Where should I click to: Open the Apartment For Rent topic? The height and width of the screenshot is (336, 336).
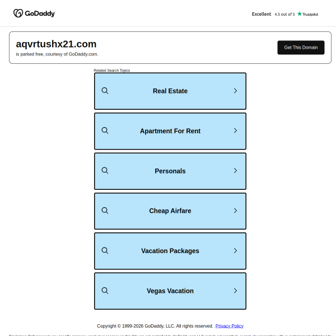tap(170, 131)
